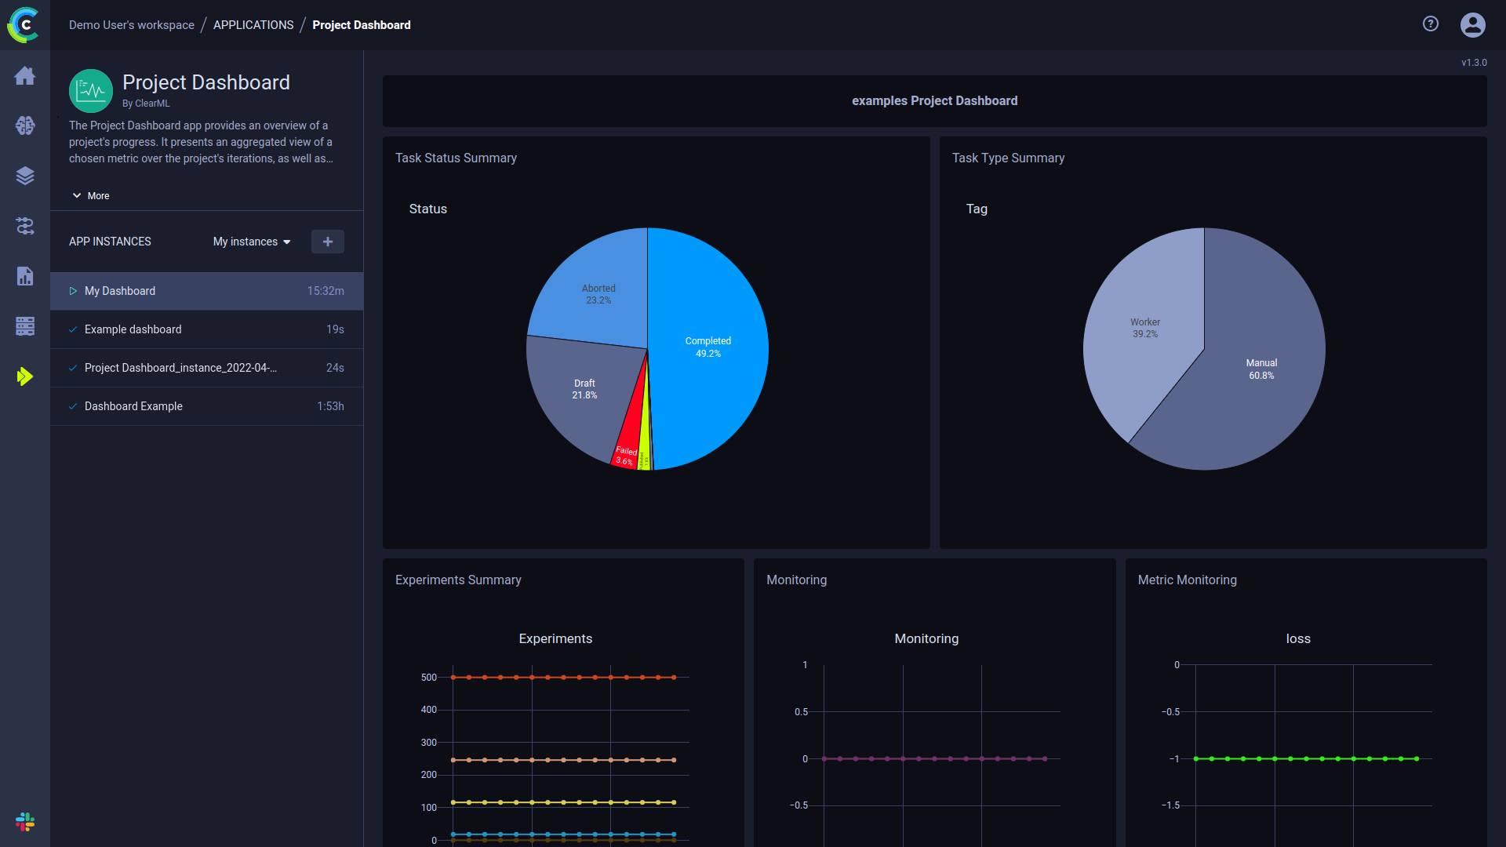Click the user profile account button
The width and height of the screenshot is (1506, 847).
point(1473,25)
